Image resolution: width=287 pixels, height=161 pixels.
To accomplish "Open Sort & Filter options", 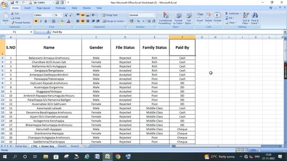I will 246,18.
